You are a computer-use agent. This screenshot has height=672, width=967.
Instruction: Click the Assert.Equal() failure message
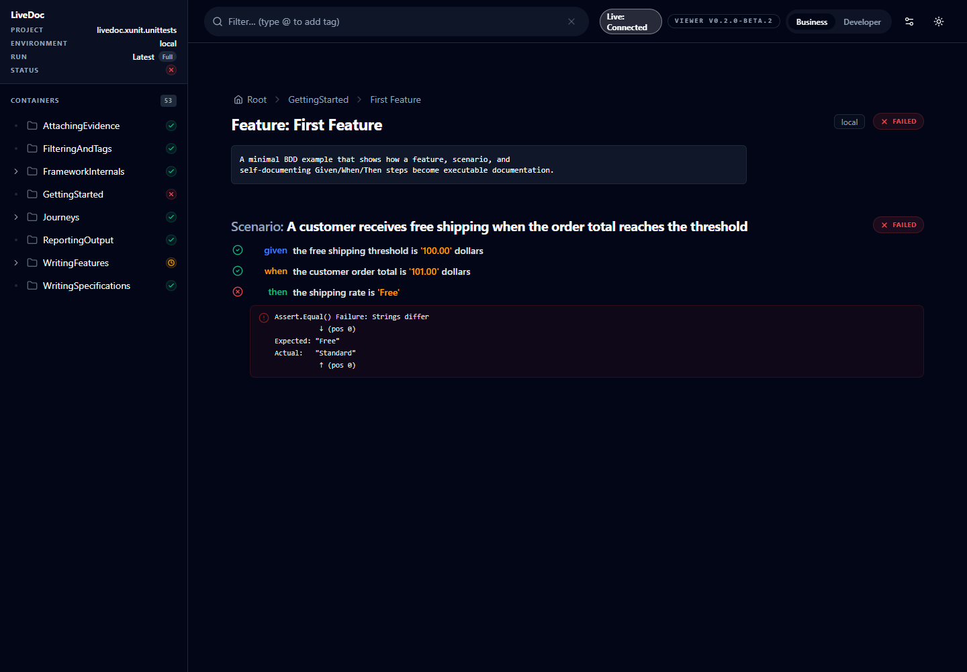[351, 317]
